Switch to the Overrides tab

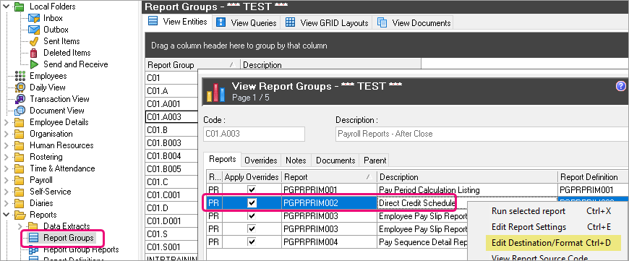[261, 161]
